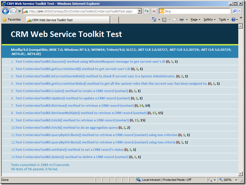Viewport: 246px width, 185px height.
Task: Expand the privacy dropdown in status bar
Action: point(215,180)
